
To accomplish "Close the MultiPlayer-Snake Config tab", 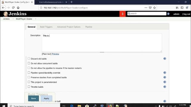I will pos(32,2).
